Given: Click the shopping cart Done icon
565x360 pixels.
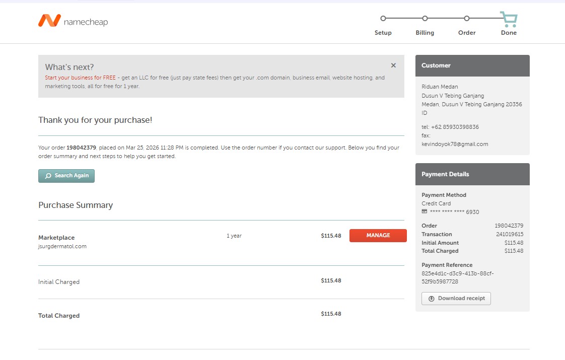Looking at the screenshot, I should [509, 19].
